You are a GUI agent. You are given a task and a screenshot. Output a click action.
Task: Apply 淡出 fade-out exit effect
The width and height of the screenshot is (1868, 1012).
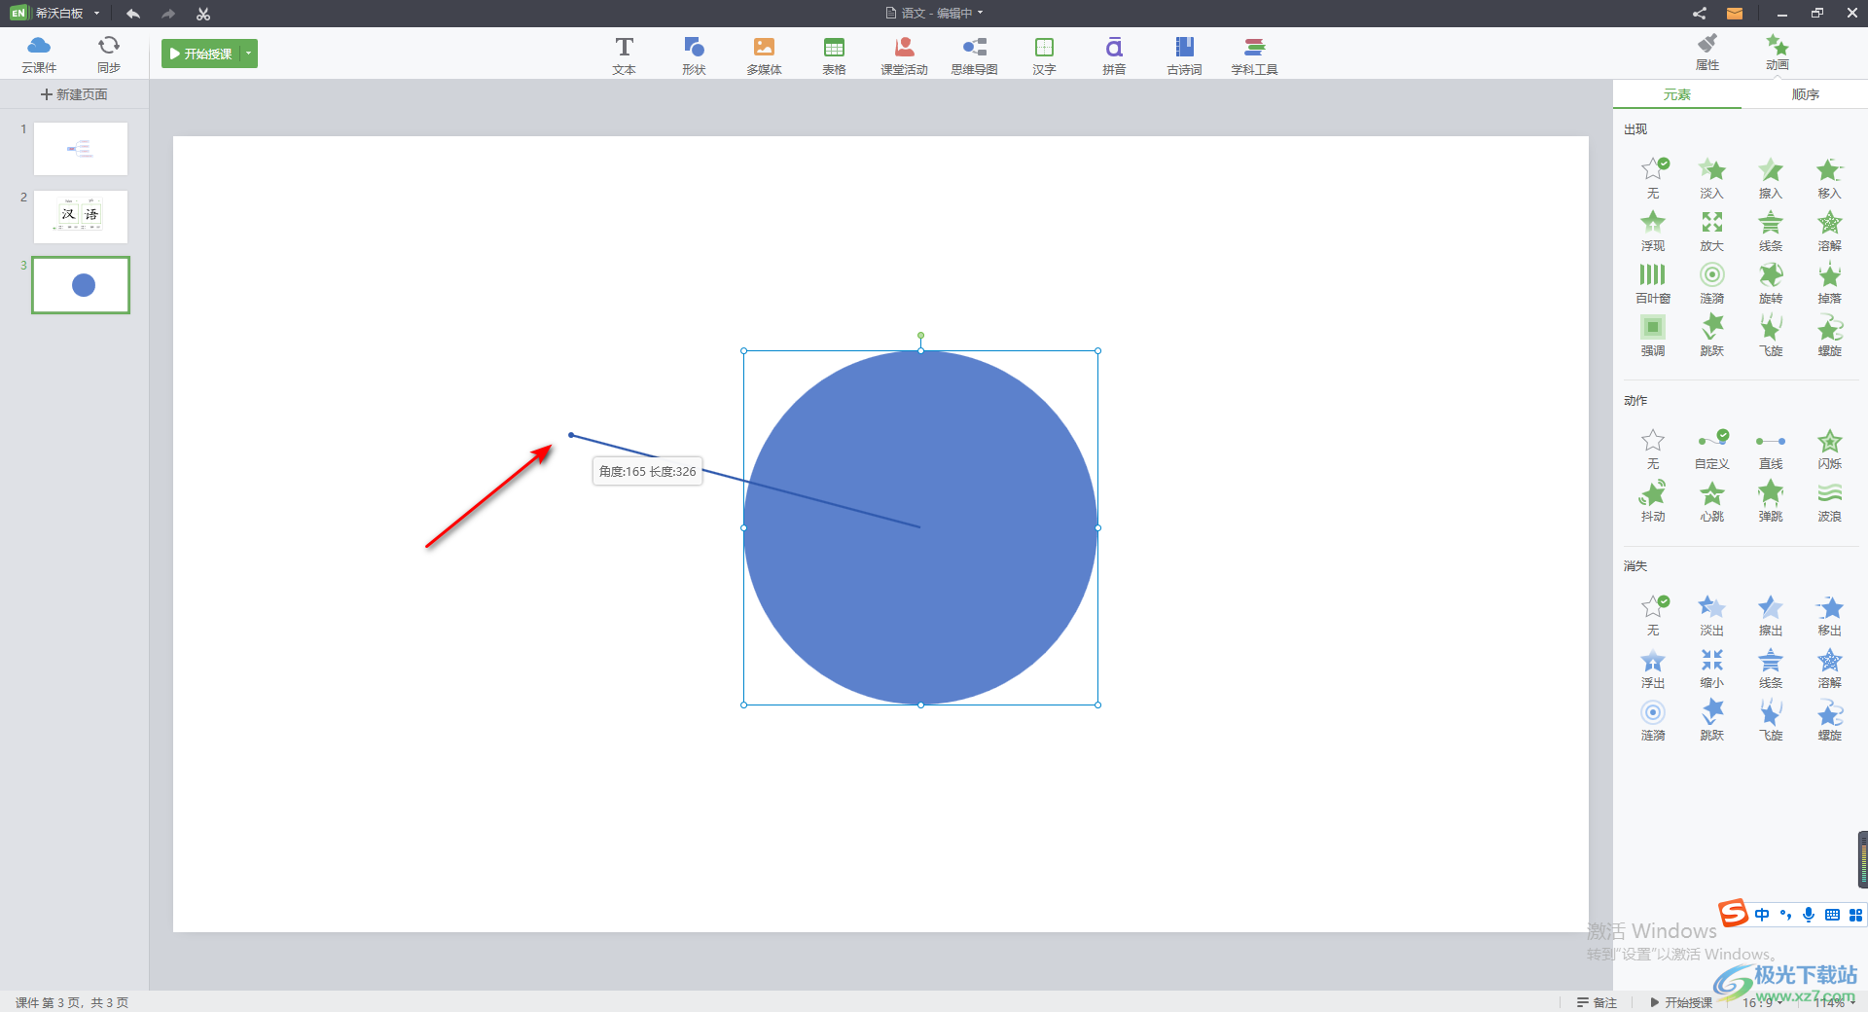pyautogui.click(x=1711, y=615)
